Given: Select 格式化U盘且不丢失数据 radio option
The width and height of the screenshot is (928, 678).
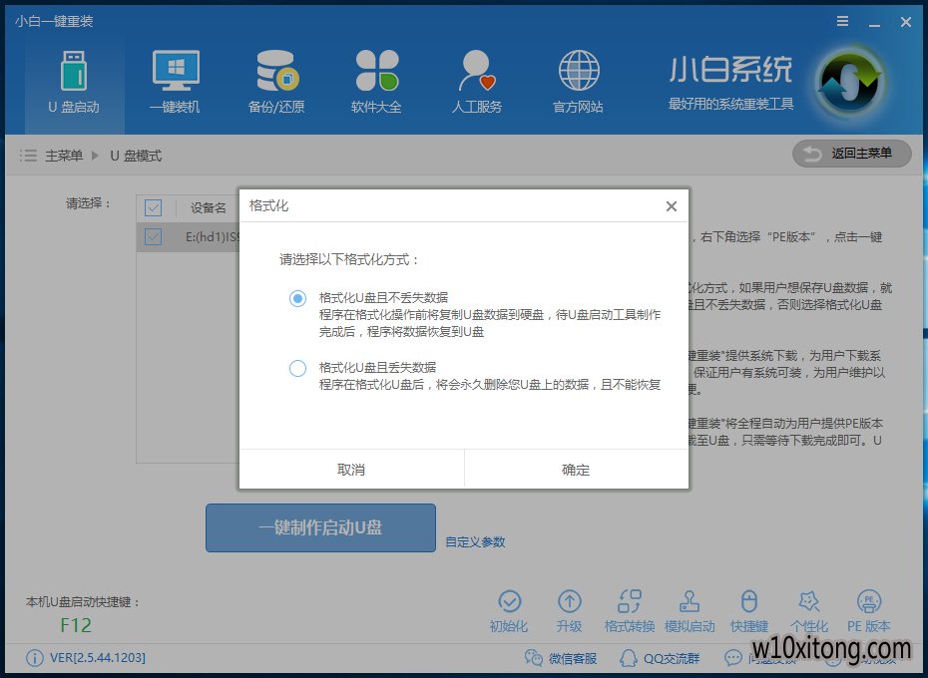Looking at the screenshot, I should (x=297, y=298).
